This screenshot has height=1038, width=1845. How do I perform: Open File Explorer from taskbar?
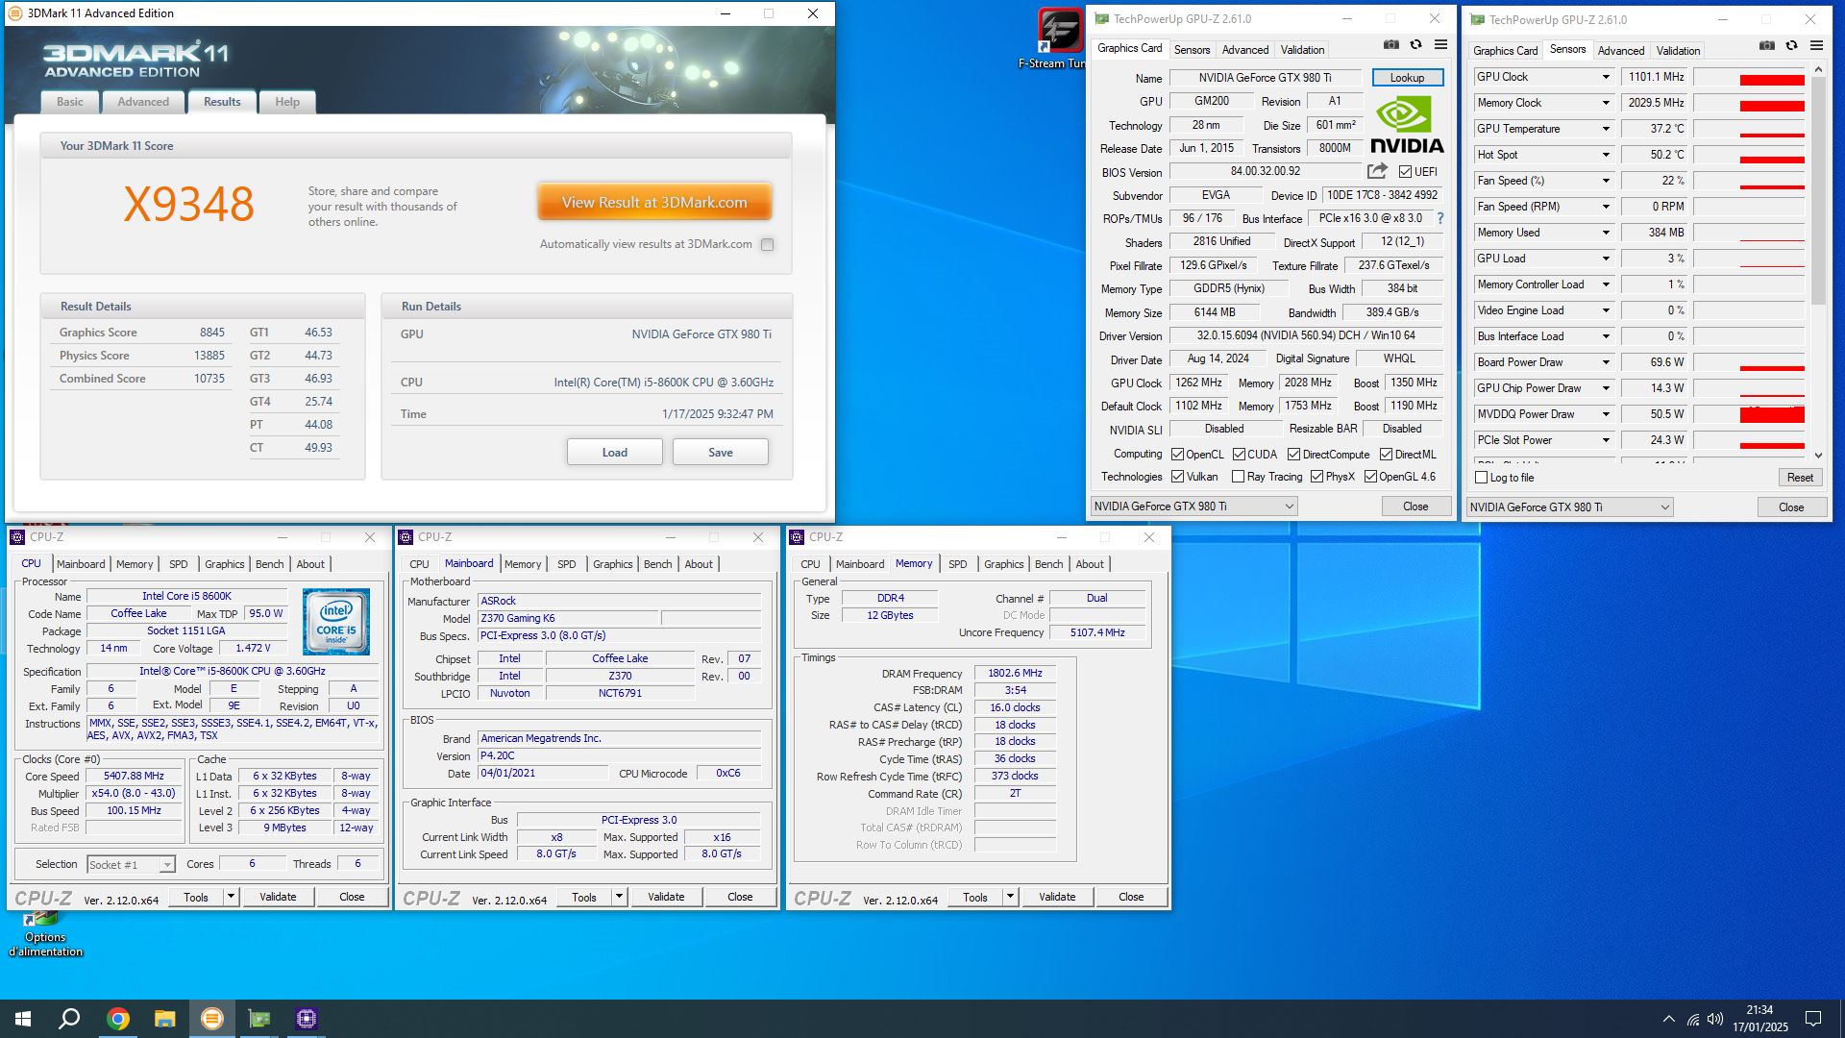pos(164,1019)
